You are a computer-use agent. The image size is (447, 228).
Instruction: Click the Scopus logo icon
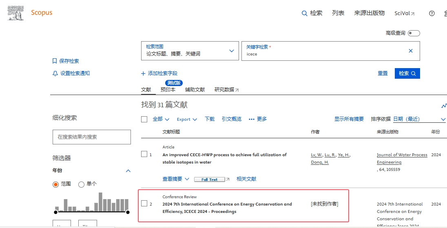coord(15,13)
